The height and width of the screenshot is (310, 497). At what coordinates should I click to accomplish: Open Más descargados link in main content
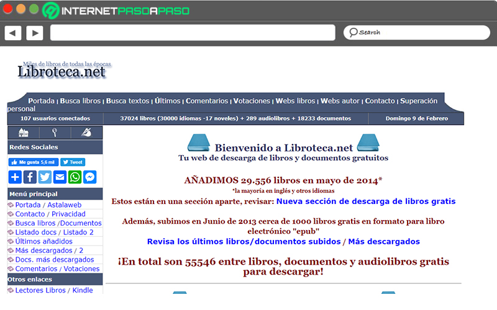384,242
